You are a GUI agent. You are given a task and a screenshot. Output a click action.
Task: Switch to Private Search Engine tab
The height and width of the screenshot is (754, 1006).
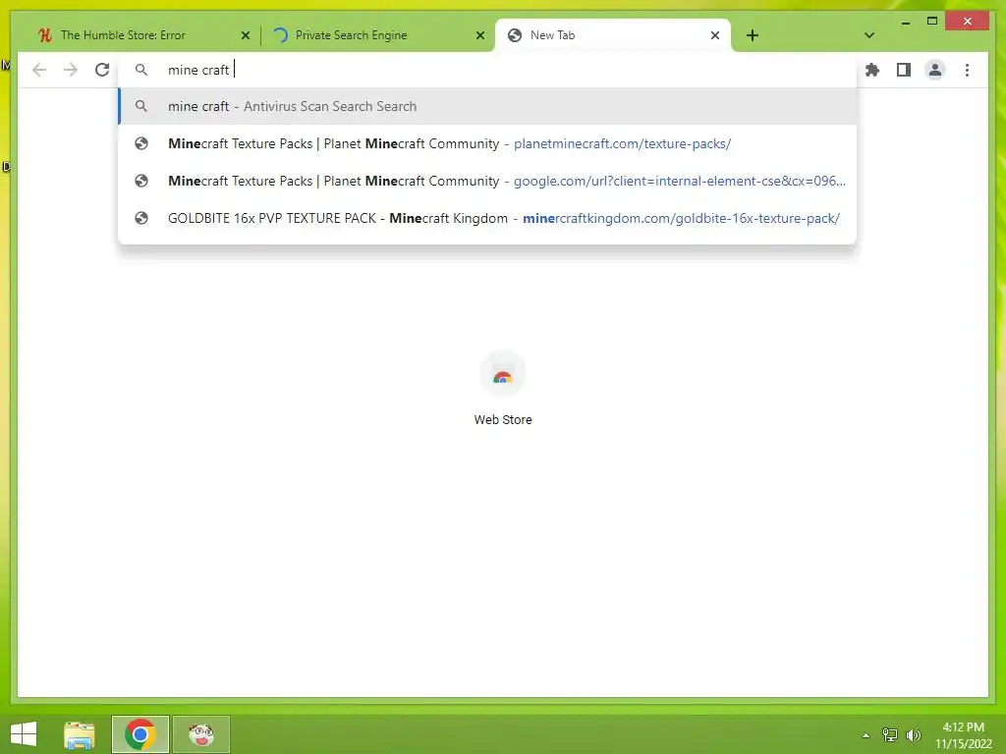coord(378,35)
